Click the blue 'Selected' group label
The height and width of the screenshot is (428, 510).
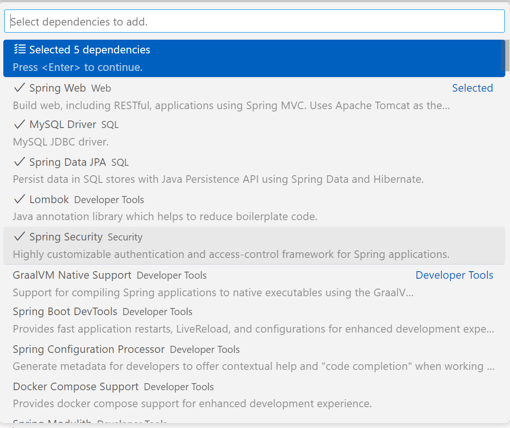pos(472,88)
